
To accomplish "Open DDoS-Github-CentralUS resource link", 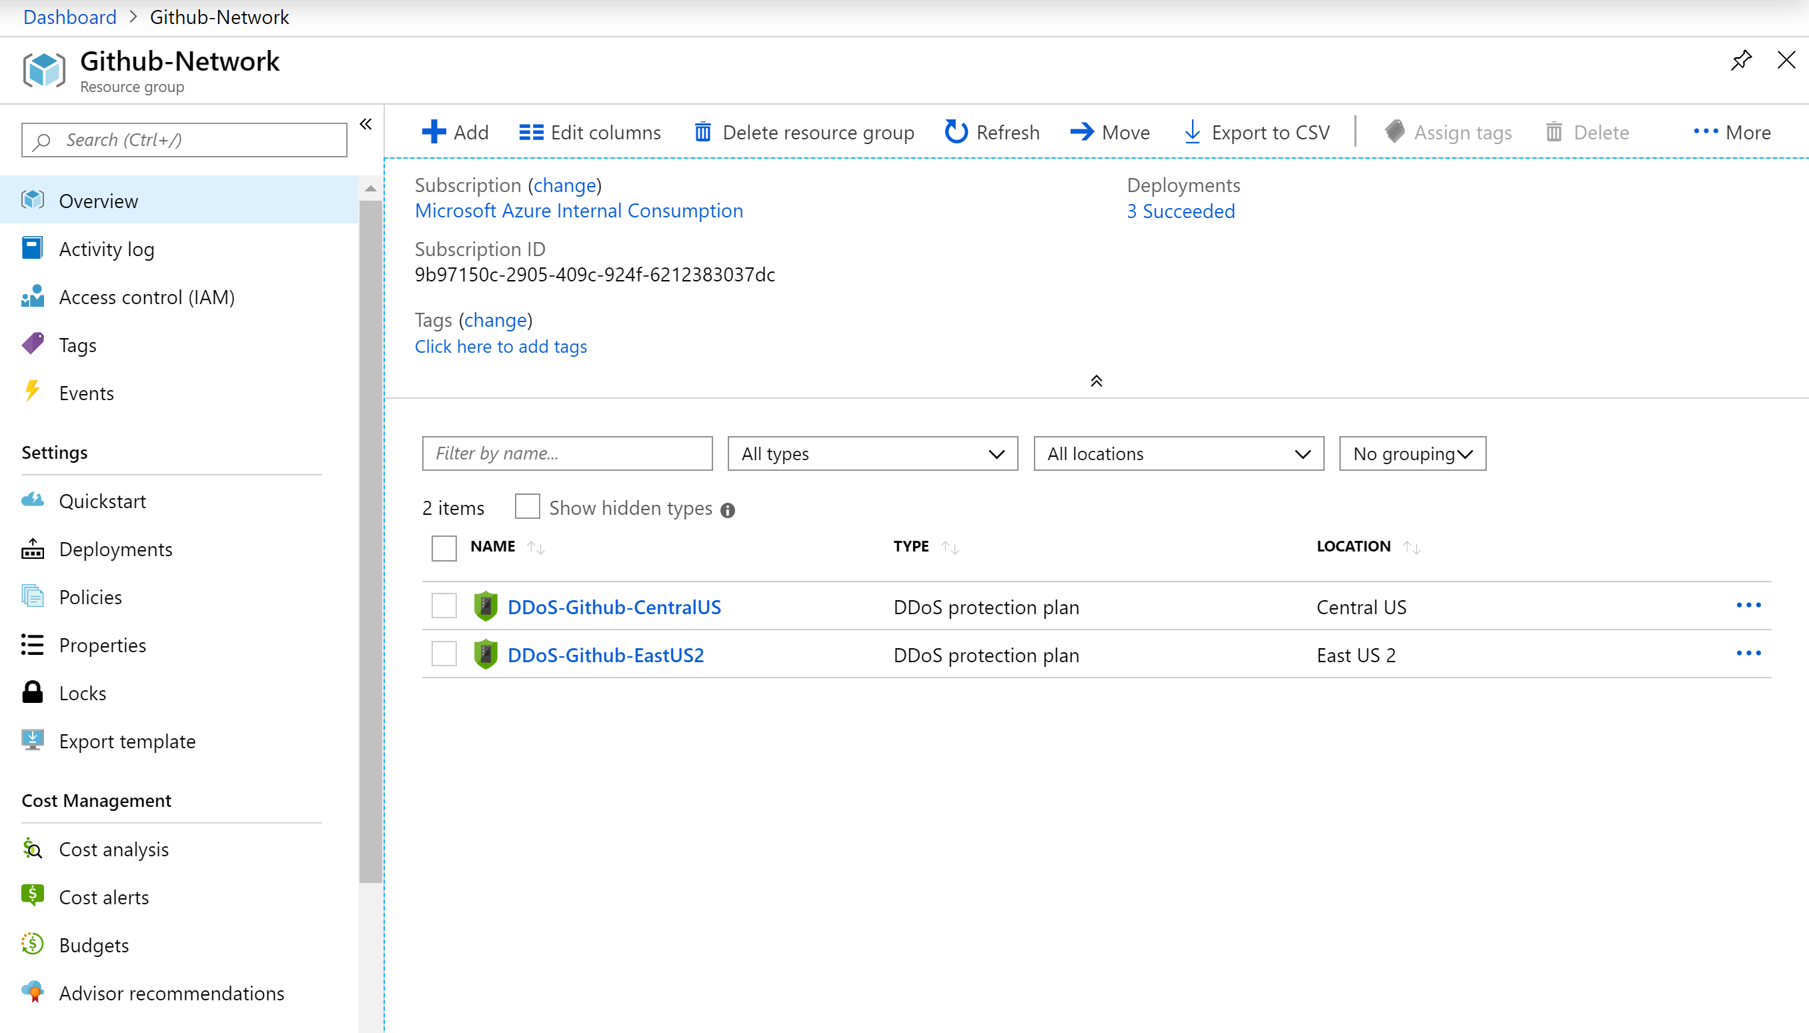I will pos(614,608).
